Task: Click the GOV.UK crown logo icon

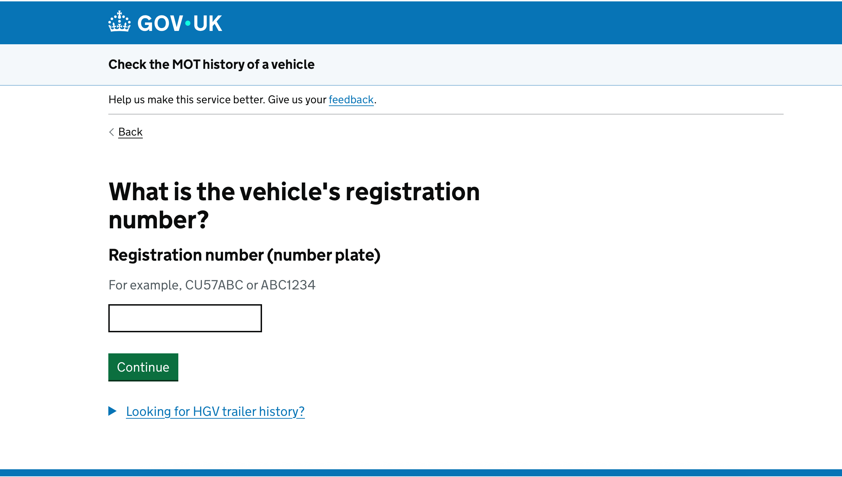Action: tap(119, 22)
